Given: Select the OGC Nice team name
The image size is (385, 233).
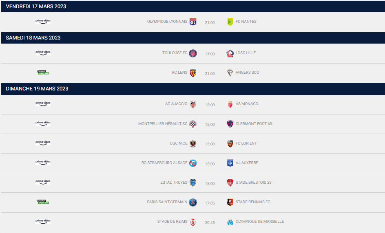Looking at the screenshot, I should [x=179, y=143].
